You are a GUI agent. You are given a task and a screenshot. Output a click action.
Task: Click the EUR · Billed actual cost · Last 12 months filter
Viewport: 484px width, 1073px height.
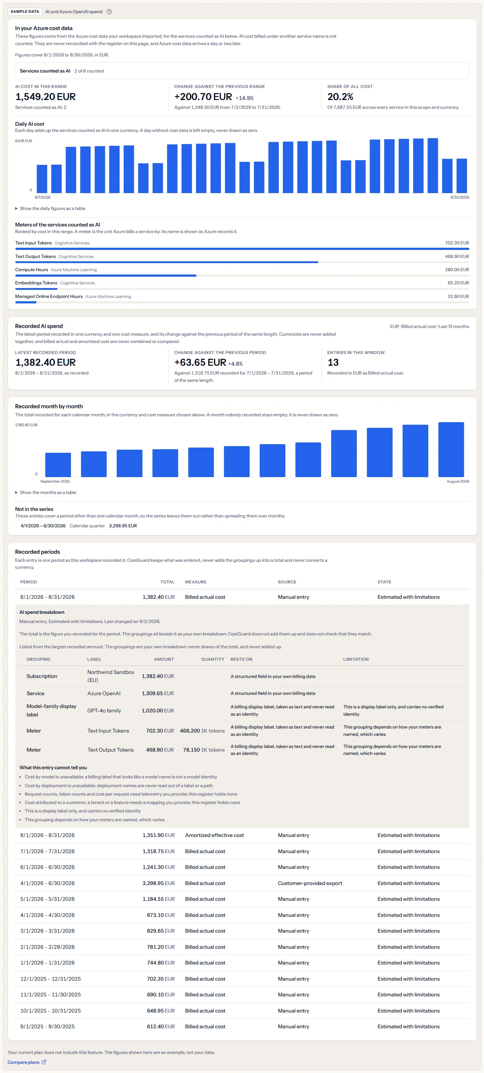pos(429,327)
